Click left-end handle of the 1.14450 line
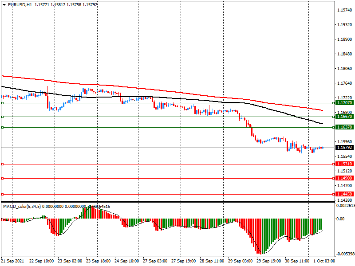Viewport: 355px width, 266px height. click(x=3, y=194)
